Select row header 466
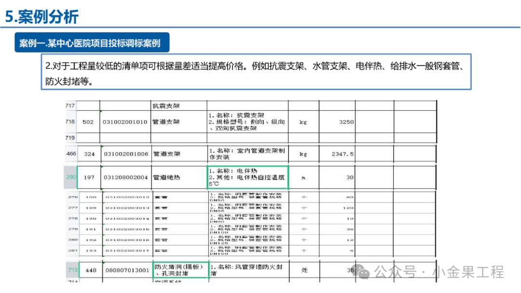Image resolution: width=521 pixels, height=293 pixels. [x=71, y=154]
